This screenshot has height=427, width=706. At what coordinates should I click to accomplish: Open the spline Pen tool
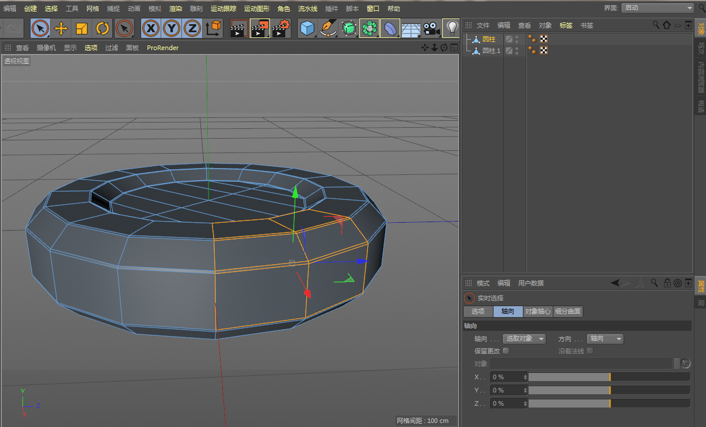pyautogui.click(x=328, y=28)
